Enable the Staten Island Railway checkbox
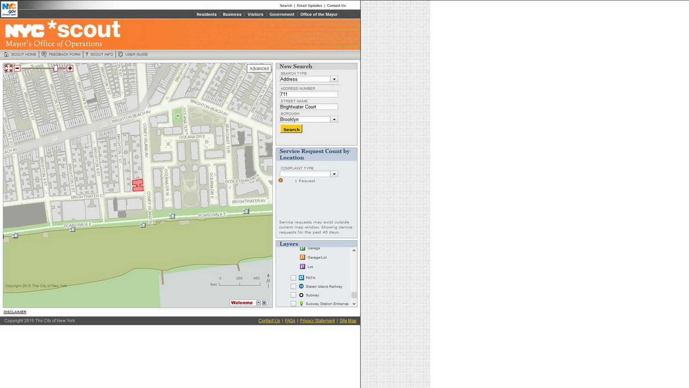The width and height of the screenshot is (689, 388). point(293,286)
